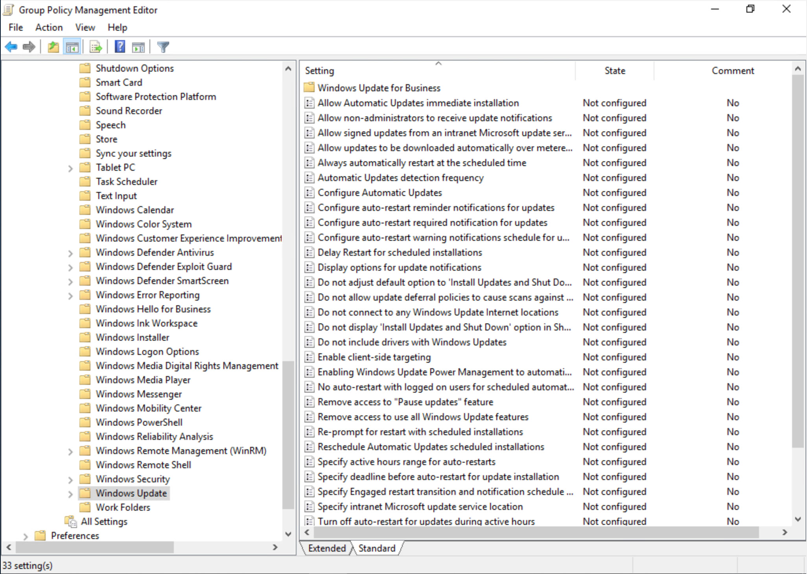Screen dimensions: 807x574
Task: Click the Group Policy Management Editor title icon
Action: click(x=9, y=10)
